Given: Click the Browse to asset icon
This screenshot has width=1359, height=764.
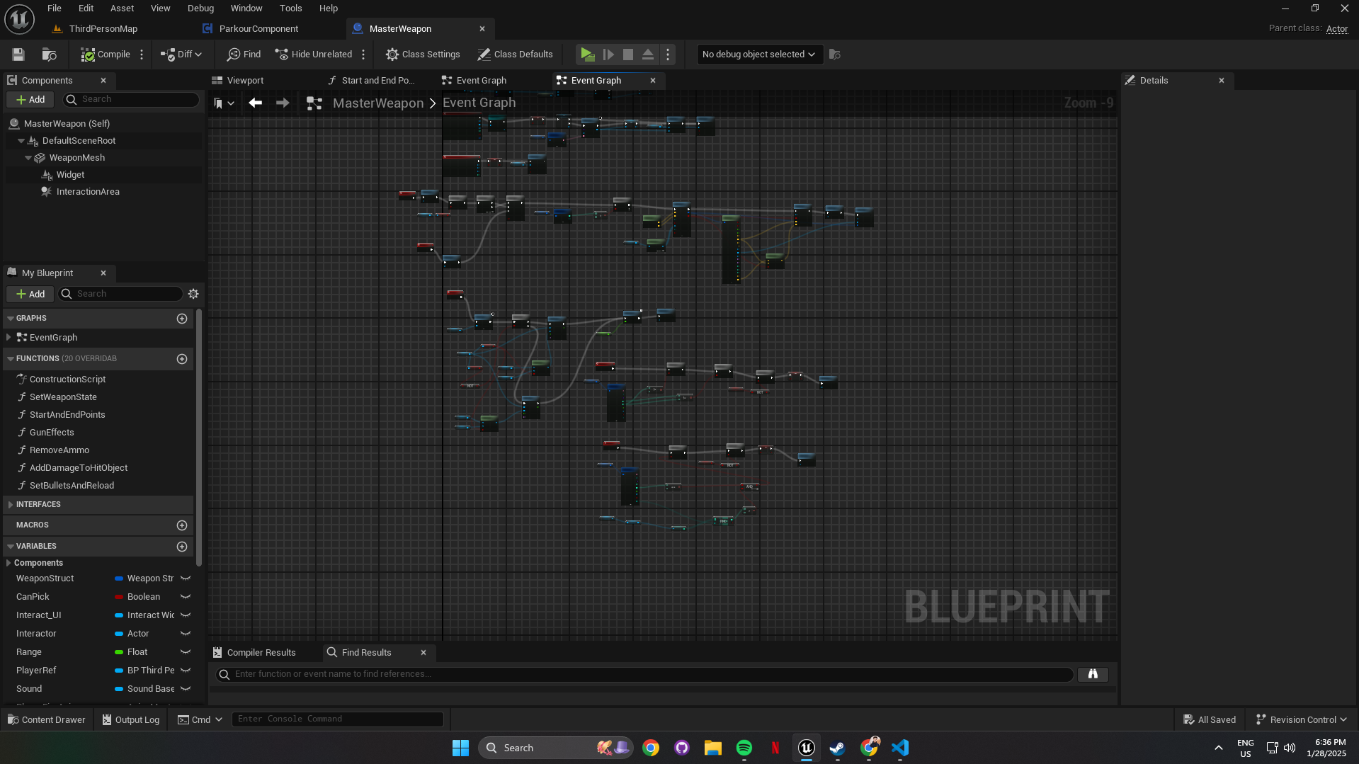Looking at the screenshot, I should (x=49, y=55).
